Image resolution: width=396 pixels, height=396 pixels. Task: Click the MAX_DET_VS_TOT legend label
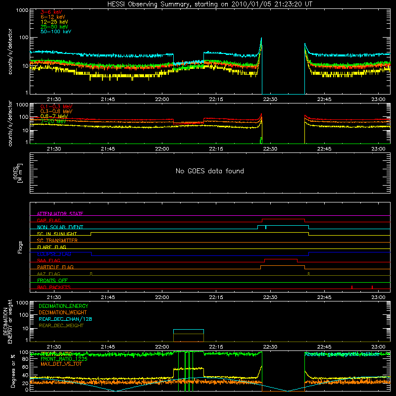click(x=61, y=364)
